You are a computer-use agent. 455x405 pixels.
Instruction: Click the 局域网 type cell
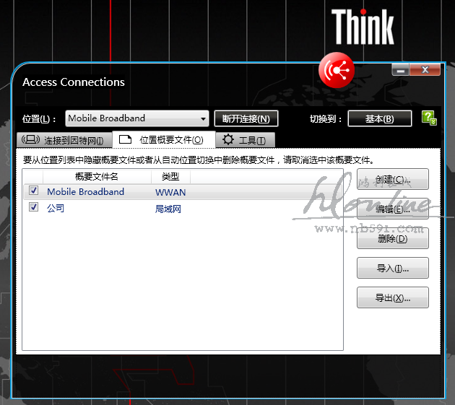(x=168, y=209)
